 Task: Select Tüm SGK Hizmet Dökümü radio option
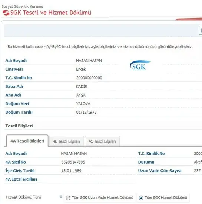pyautogui.click(x=141, y=198)
